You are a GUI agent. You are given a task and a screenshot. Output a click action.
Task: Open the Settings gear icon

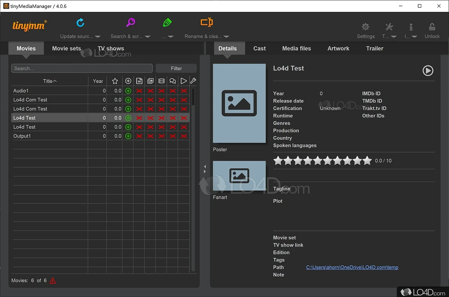pyautogui.click(x=366, y=26)
